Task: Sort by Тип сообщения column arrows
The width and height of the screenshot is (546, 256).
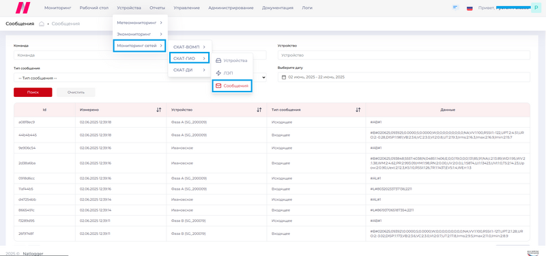Action: pyautogui.click(x=358, y=110)
